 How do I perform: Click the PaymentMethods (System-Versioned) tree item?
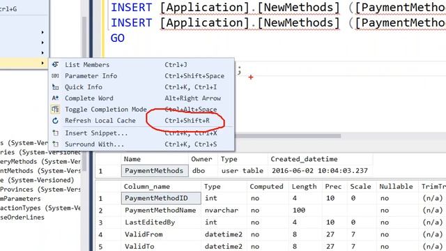point(40,171)
